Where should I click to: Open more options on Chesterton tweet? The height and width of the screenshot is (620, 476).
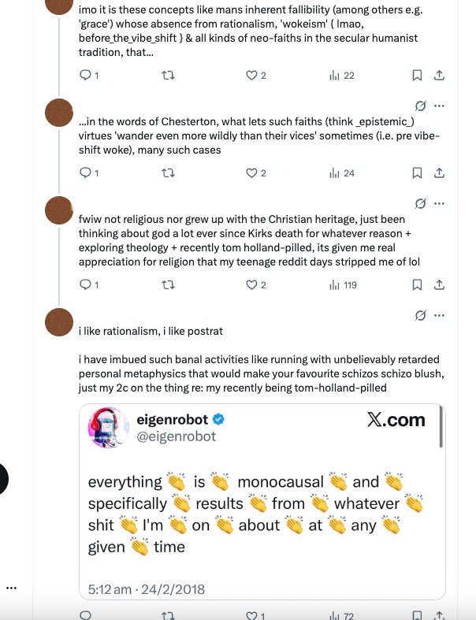click(x=440, y=106)
